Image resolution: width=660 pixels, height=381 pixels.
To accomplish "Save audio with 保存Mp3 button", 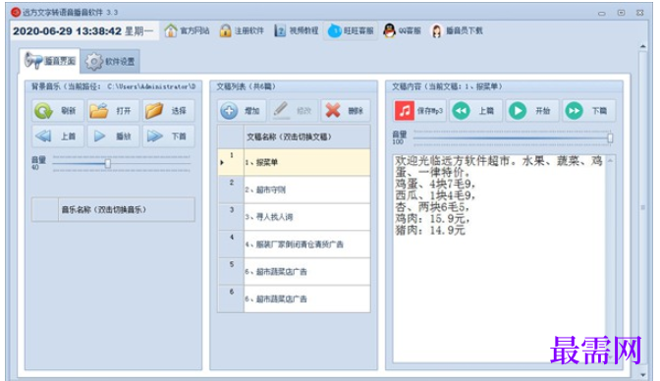I will (419, 111).
